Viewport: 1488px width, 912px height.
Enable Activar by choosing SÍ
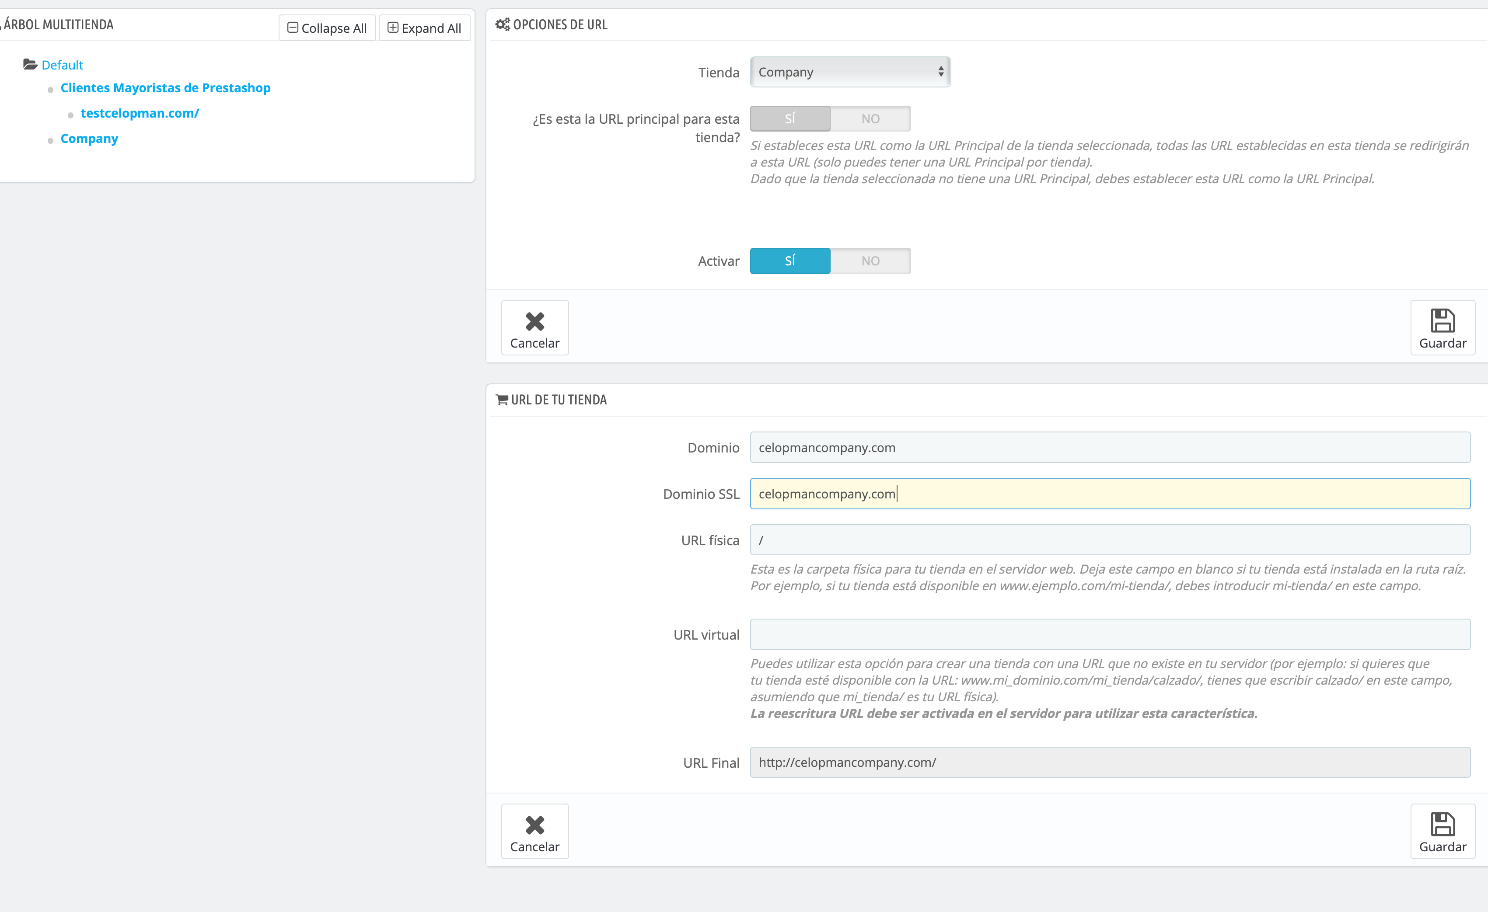790,261
